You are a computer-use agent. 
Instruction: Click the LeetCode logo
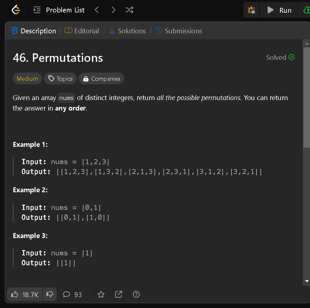click(x=15, y=10)
